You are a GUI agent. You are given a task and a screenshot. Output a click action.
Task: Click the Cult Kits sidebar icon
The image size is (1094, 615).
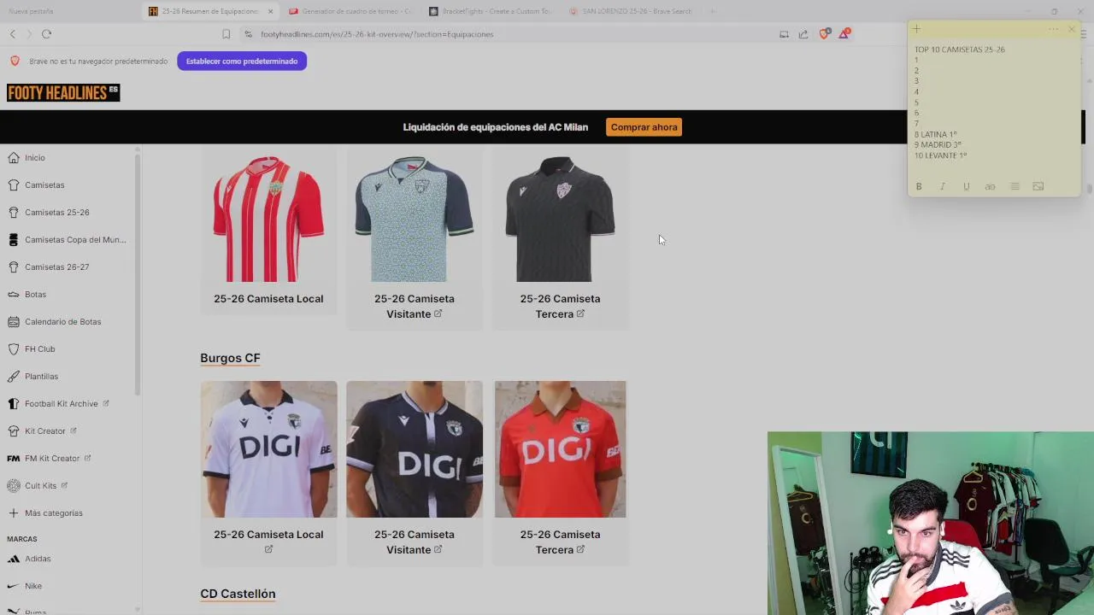click(13, 485)
